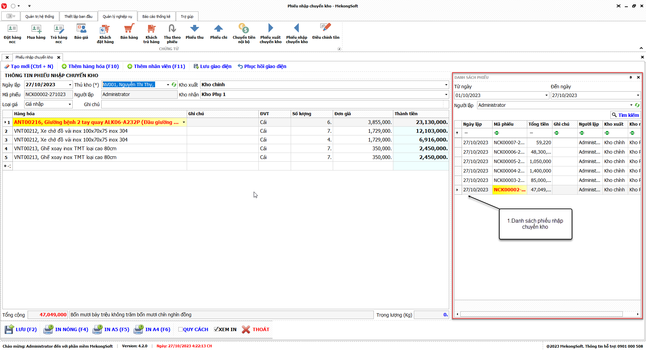Expand the Loại giá dropdown
The height and width of the screenshot is (350, 646).
coord(70,104)
